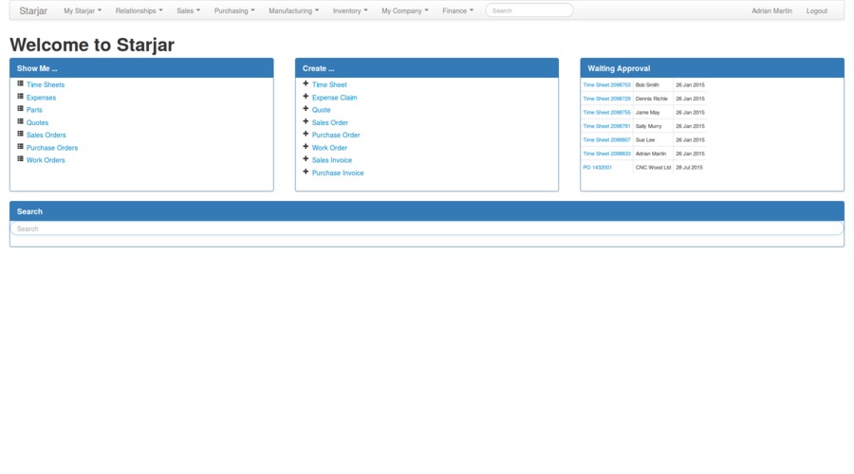Create a new Sales Invoice
854x474 pixels.
click(x=332, y=160)
